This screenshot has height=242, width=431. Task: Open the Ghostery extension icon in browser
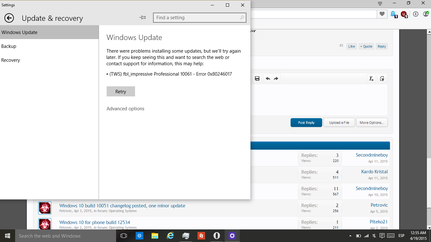click(x=394, y=14)
